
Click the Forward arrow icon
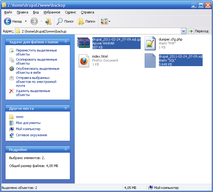pos(34,21)
